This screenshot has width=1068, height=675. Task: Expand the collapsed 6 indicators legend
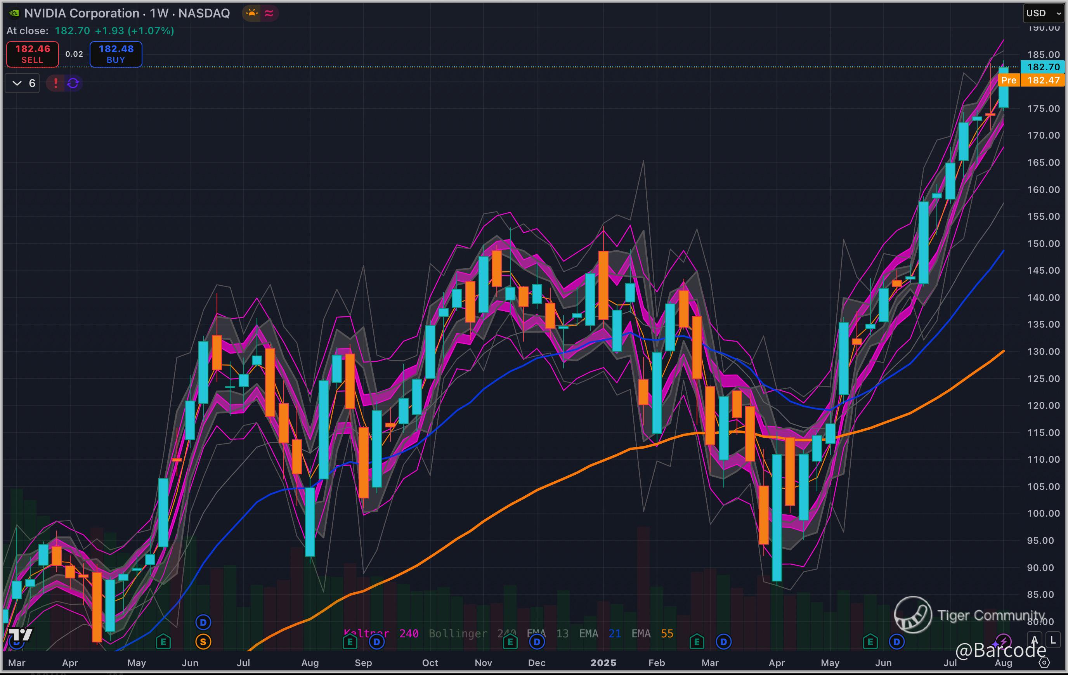(22, 83)
